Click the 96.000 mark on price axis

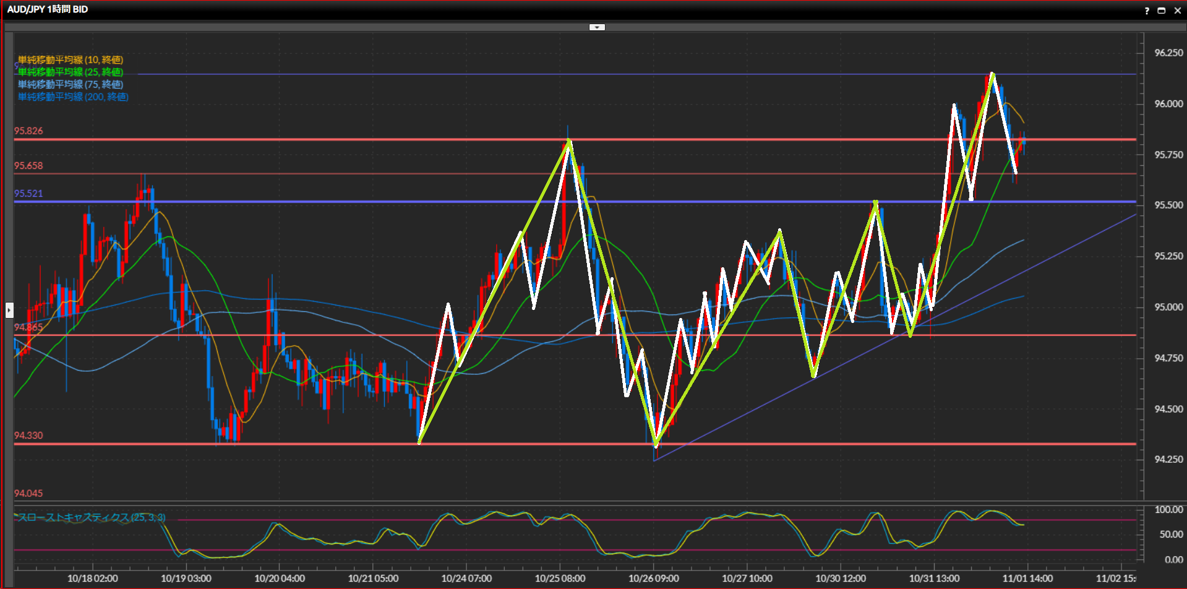tap(1168, 104)
